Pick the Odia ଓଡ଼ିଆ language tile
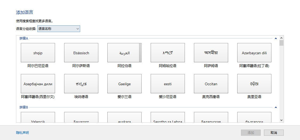Viewport: 300px width, 140px height. 254,84
